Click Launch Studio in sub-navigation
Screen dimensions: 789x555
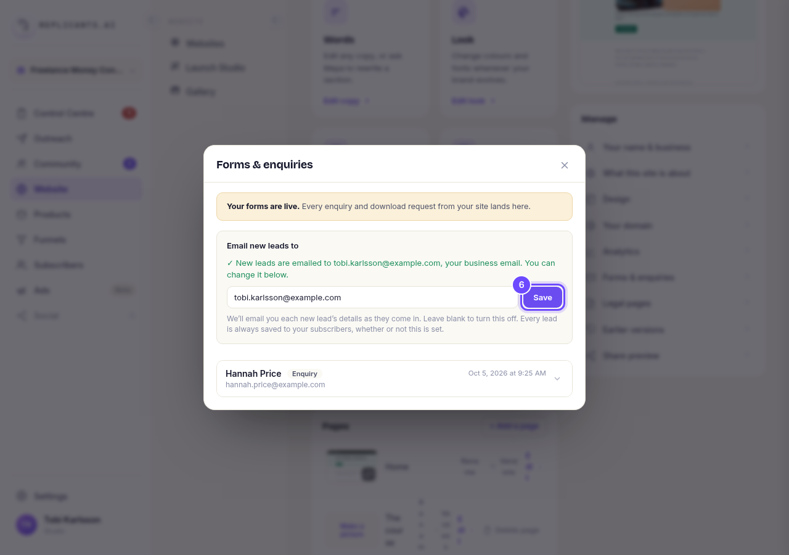[x=215, y=67]
